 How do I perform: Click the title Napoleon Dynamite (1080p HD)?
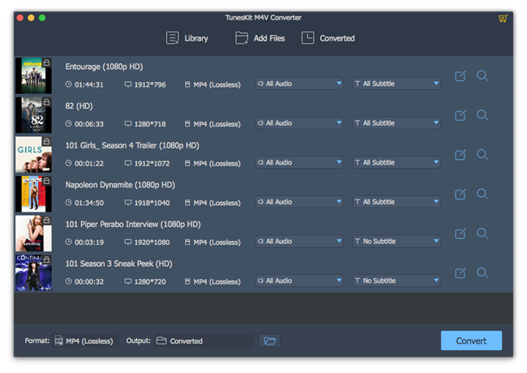coord(120,185)
